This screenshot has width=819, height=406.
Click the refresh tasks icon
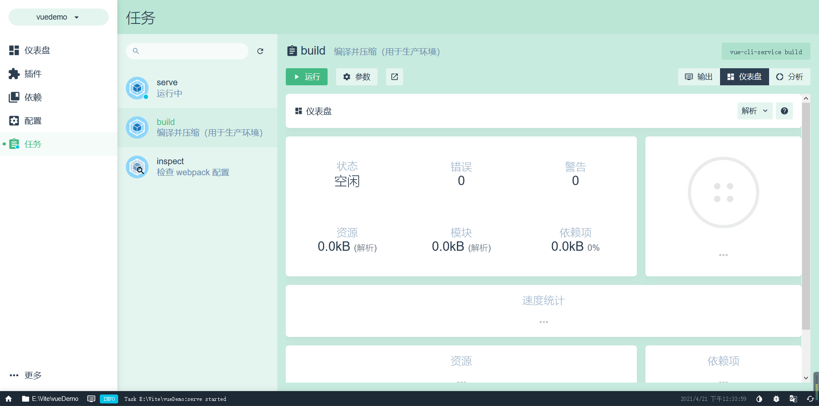coord(260,51)
